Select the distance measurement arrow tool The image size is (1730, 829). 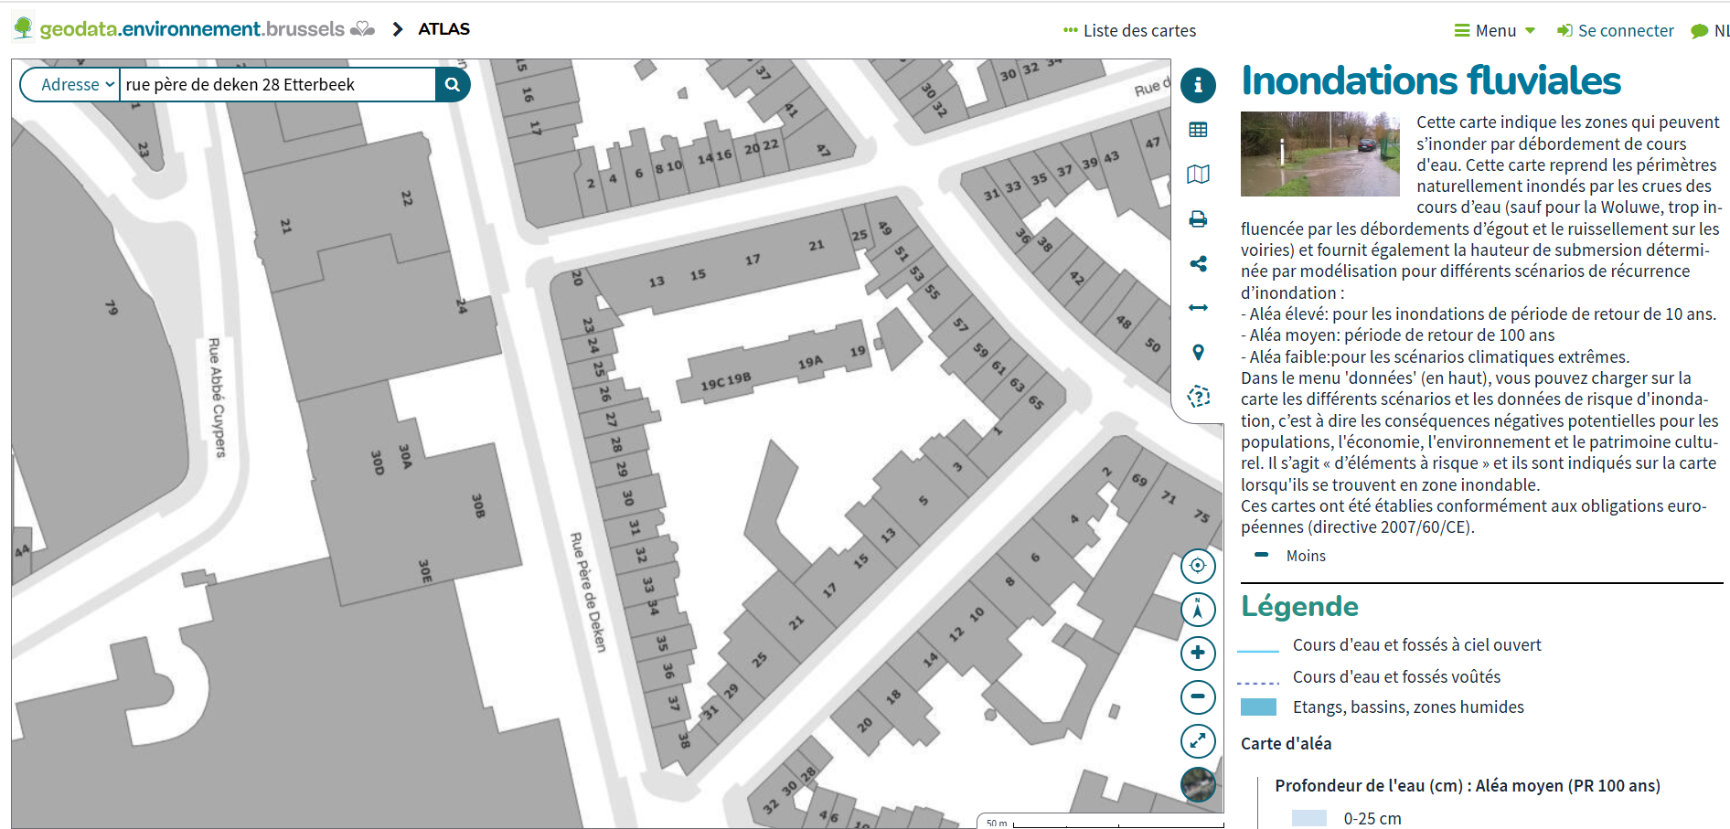pyautogui.click(x=1198, y=308)
